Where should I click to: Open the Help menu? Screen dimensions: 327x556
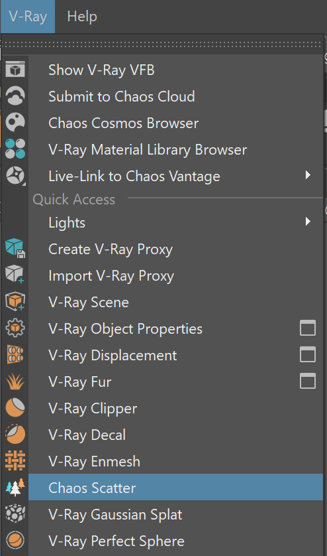point(82,17)
